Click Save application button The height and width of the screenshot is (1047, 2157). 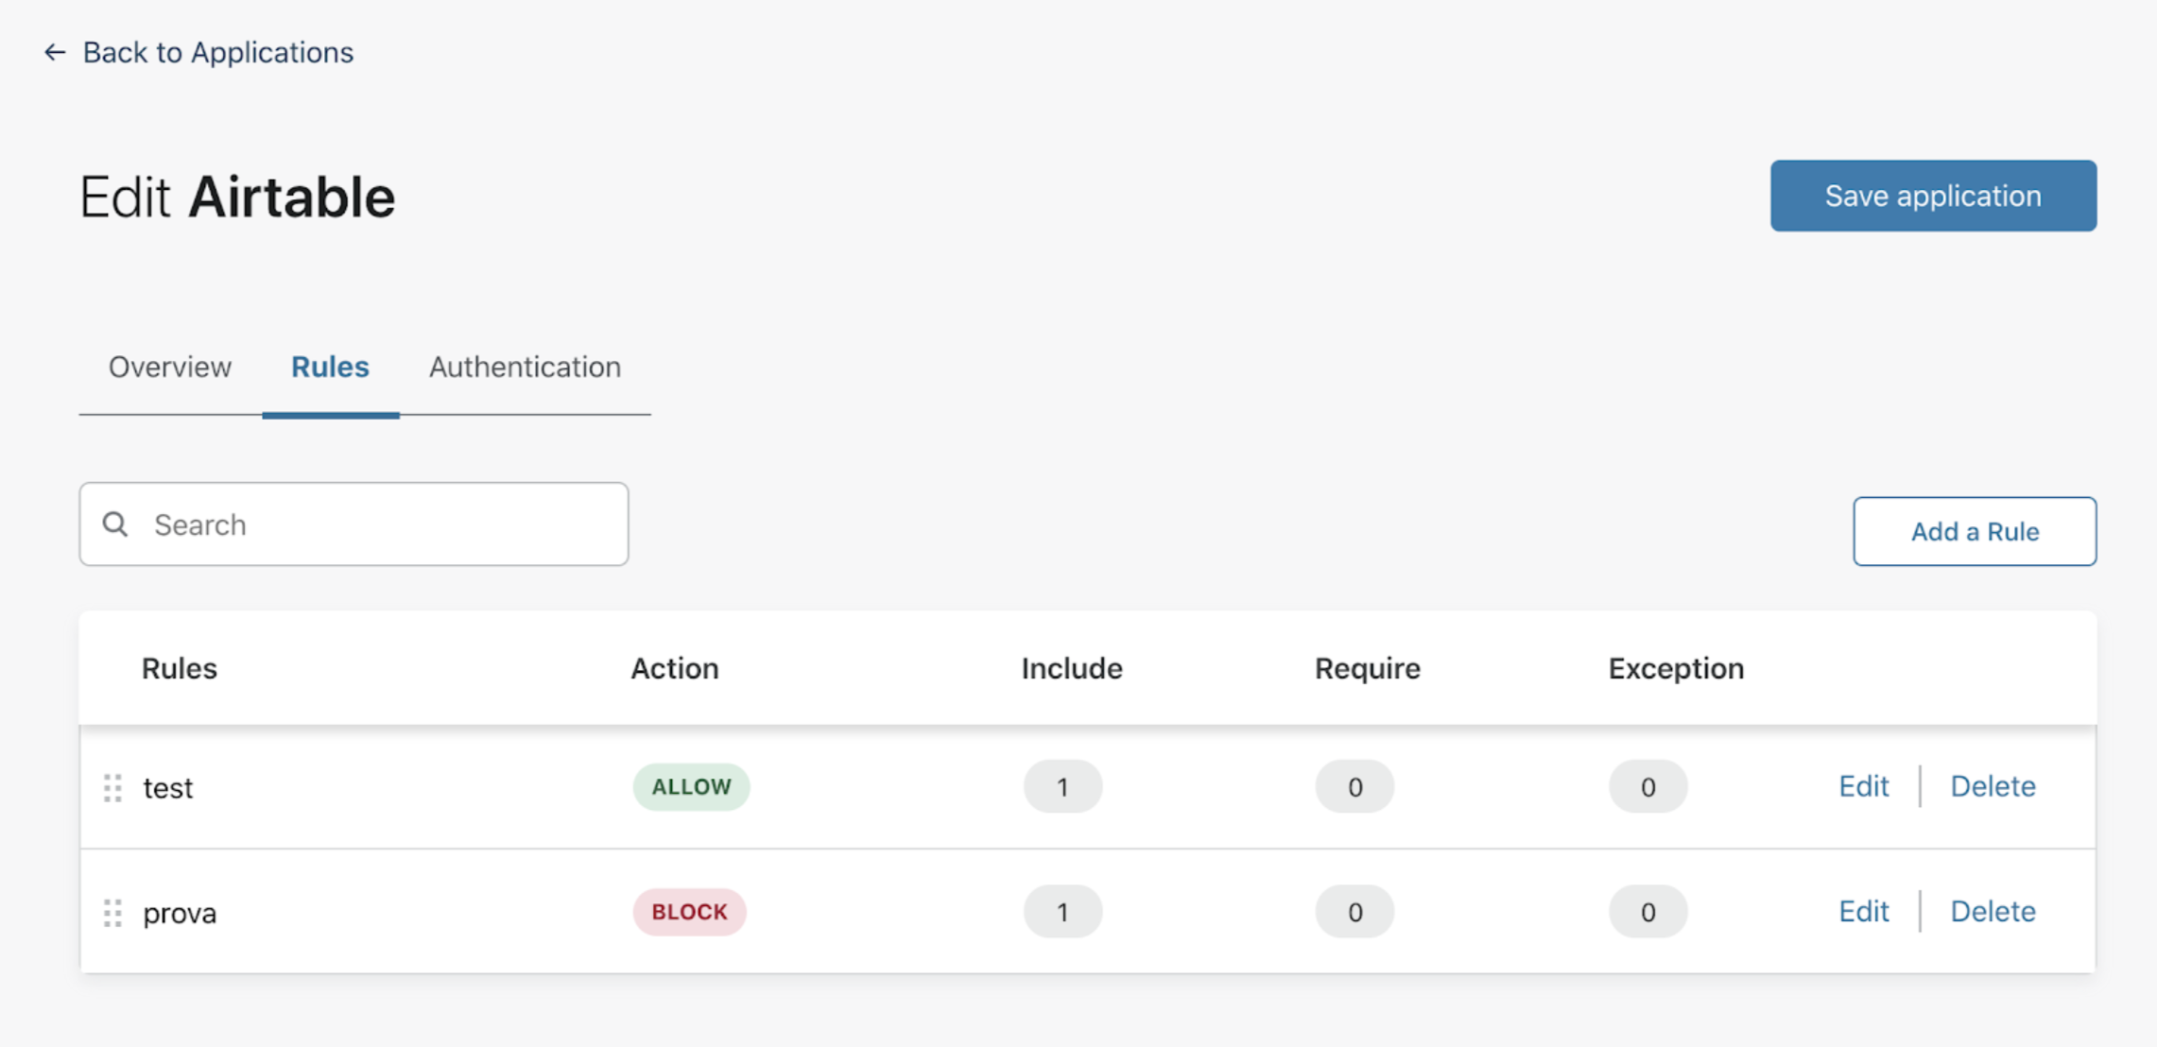1933,196
